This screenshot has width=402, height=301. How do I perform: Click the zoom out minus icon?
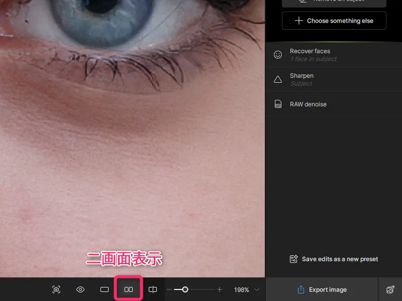tap(169, 289)
